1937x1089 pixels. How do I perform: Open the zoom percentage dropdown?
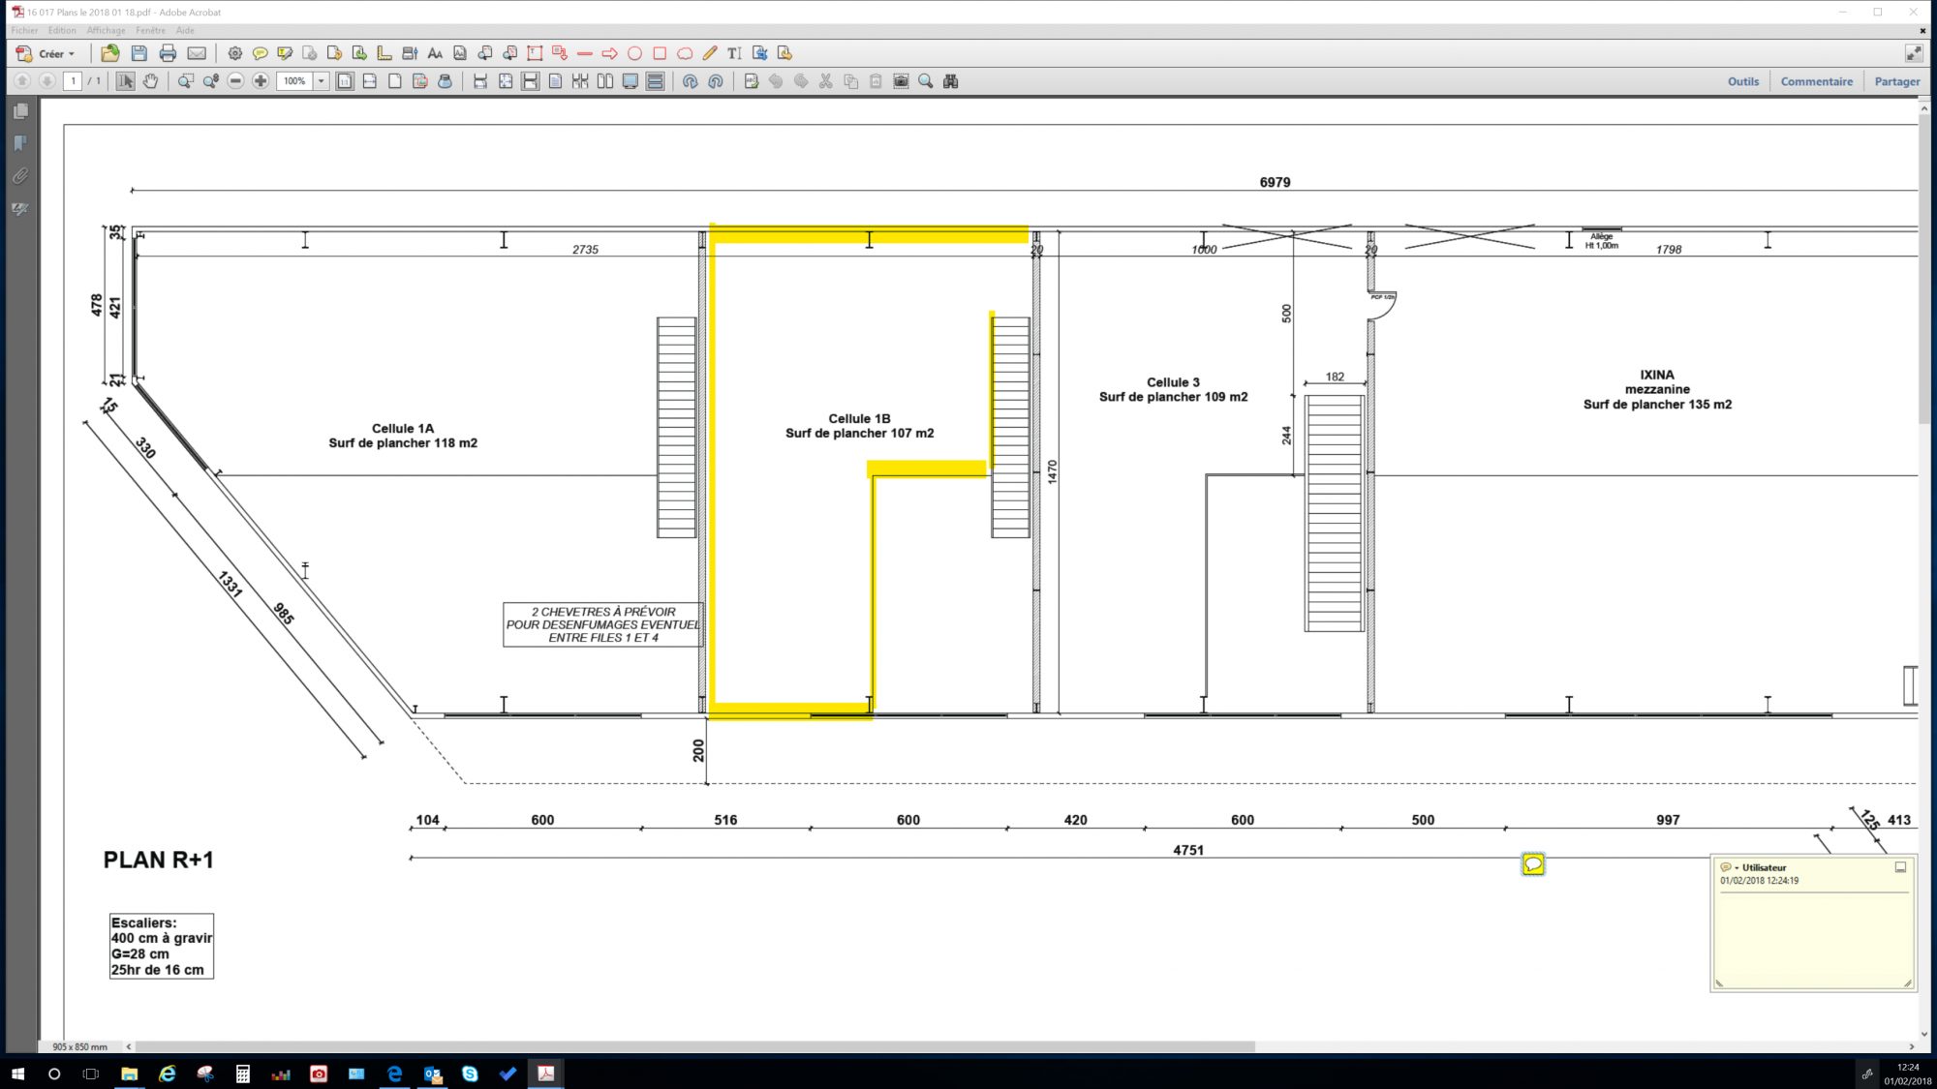click(x=321, y=81)
